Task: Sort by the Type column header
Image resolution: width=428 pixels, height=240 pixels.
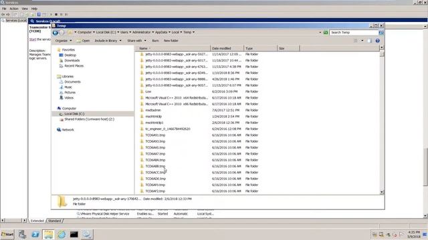Action: [x=260, y=49]
